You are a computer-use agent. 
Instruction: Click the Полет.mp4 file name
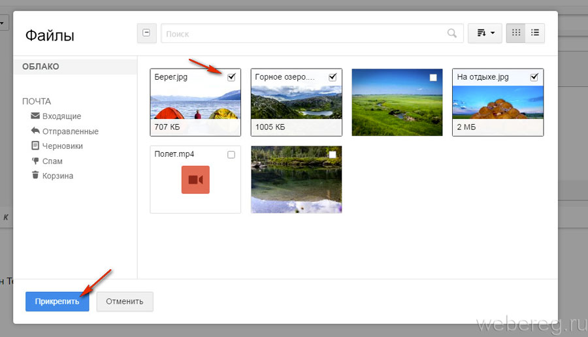(174, 154)
